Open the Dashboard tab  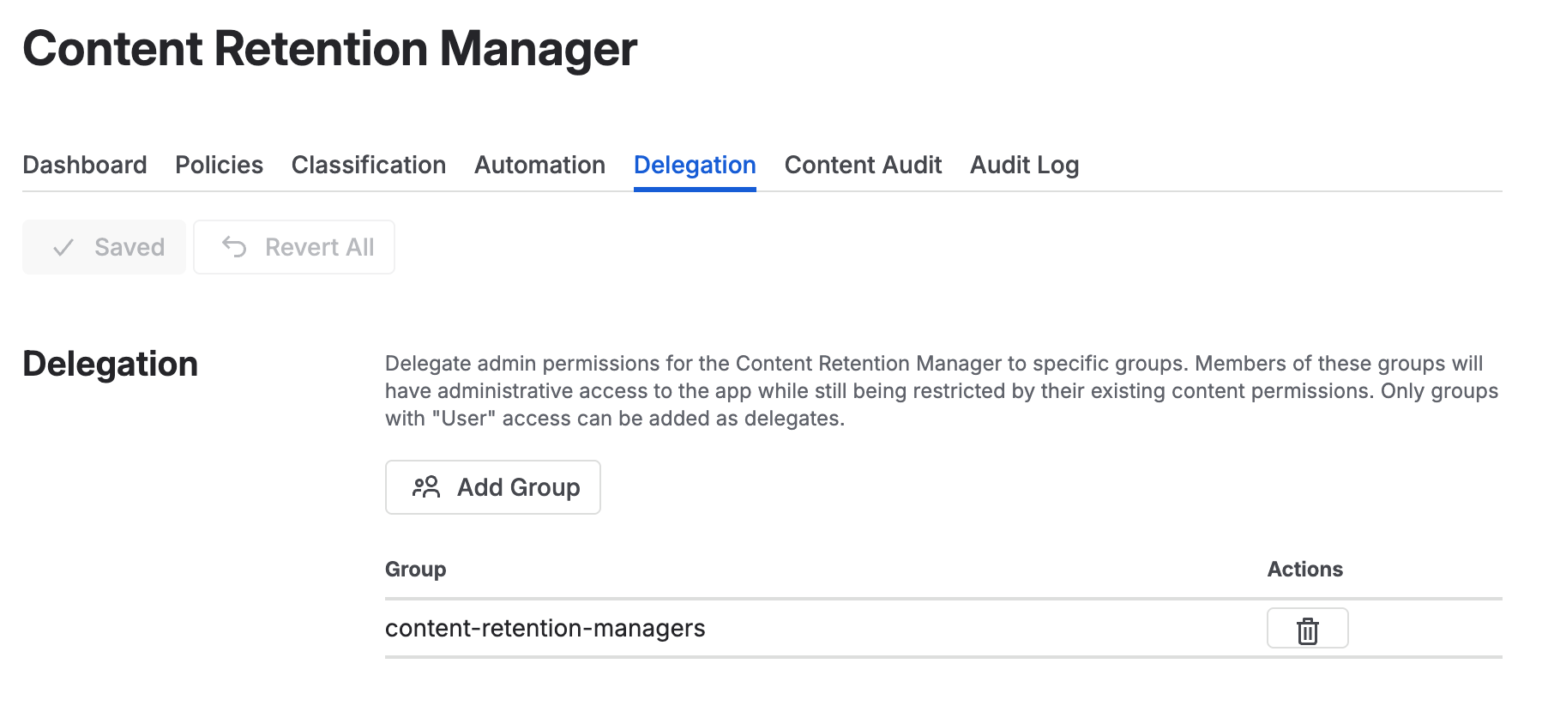pyautogui.click(x=85, y=165)
